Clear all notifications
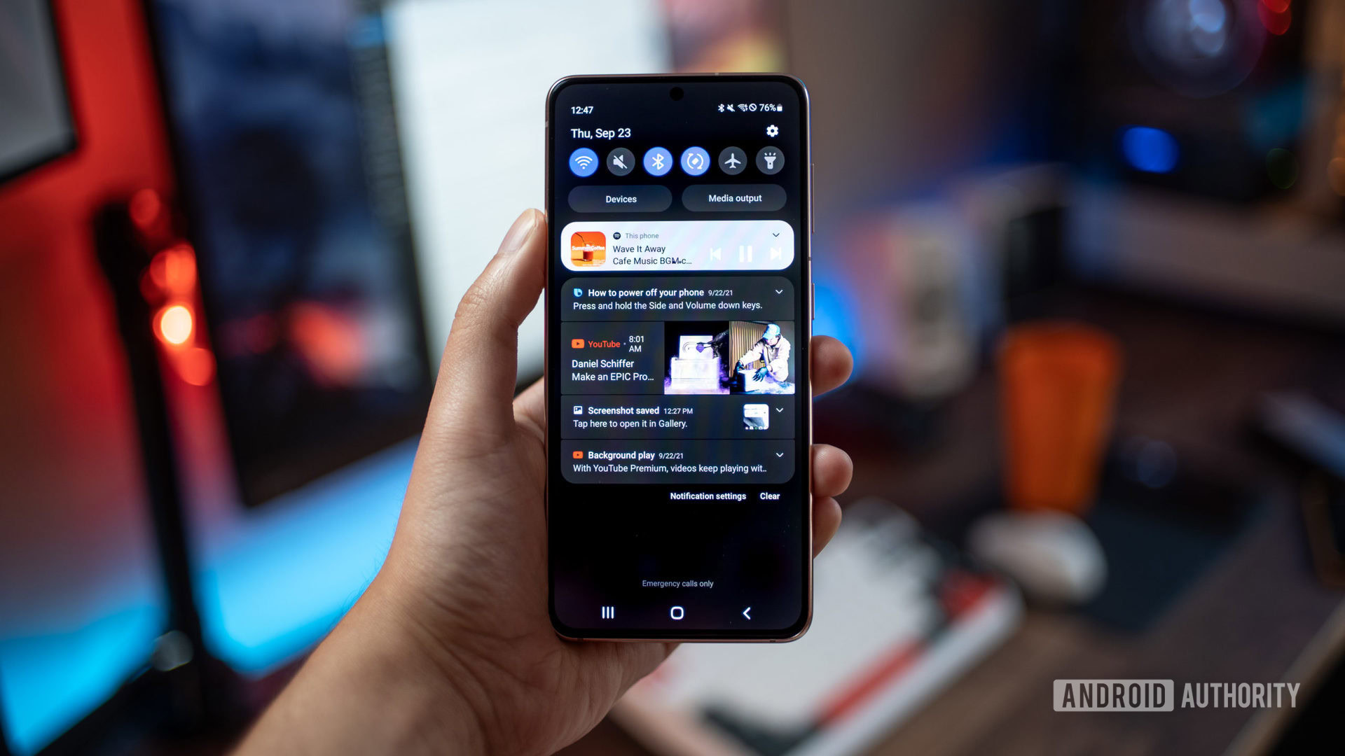 click(768, 496)
